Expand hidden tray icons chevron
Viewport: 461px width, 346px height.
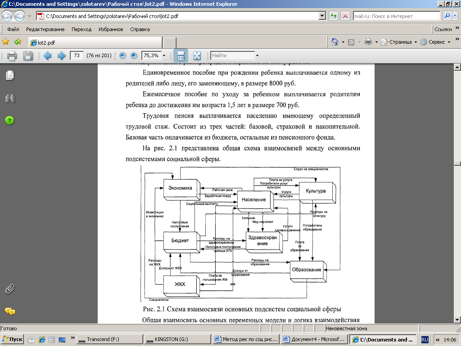click(x=438, y=340)
